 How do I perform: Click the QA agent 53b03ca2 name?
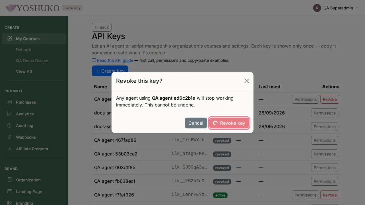click(116, 154)
